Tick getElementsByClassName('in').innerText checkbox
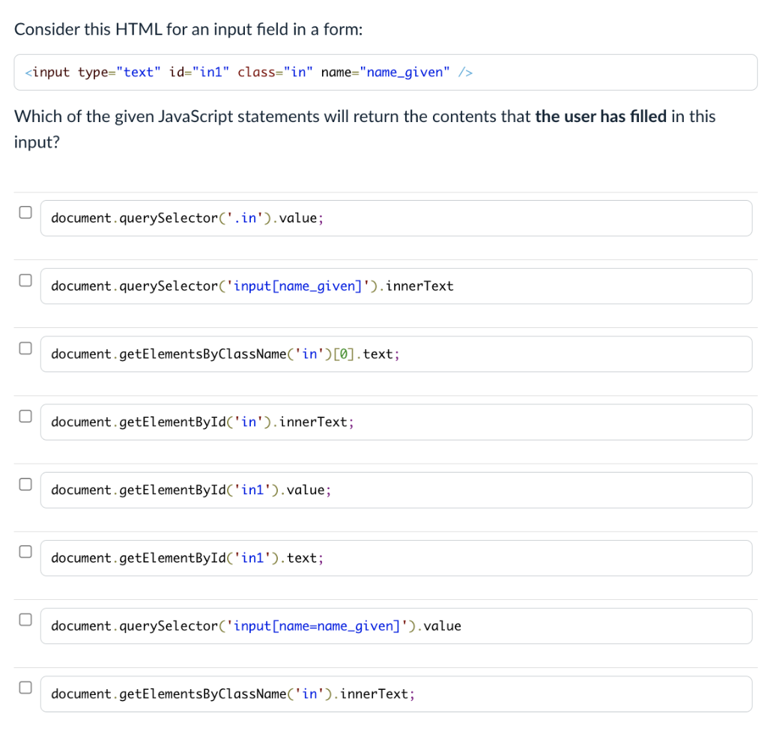 click(25, 688)
